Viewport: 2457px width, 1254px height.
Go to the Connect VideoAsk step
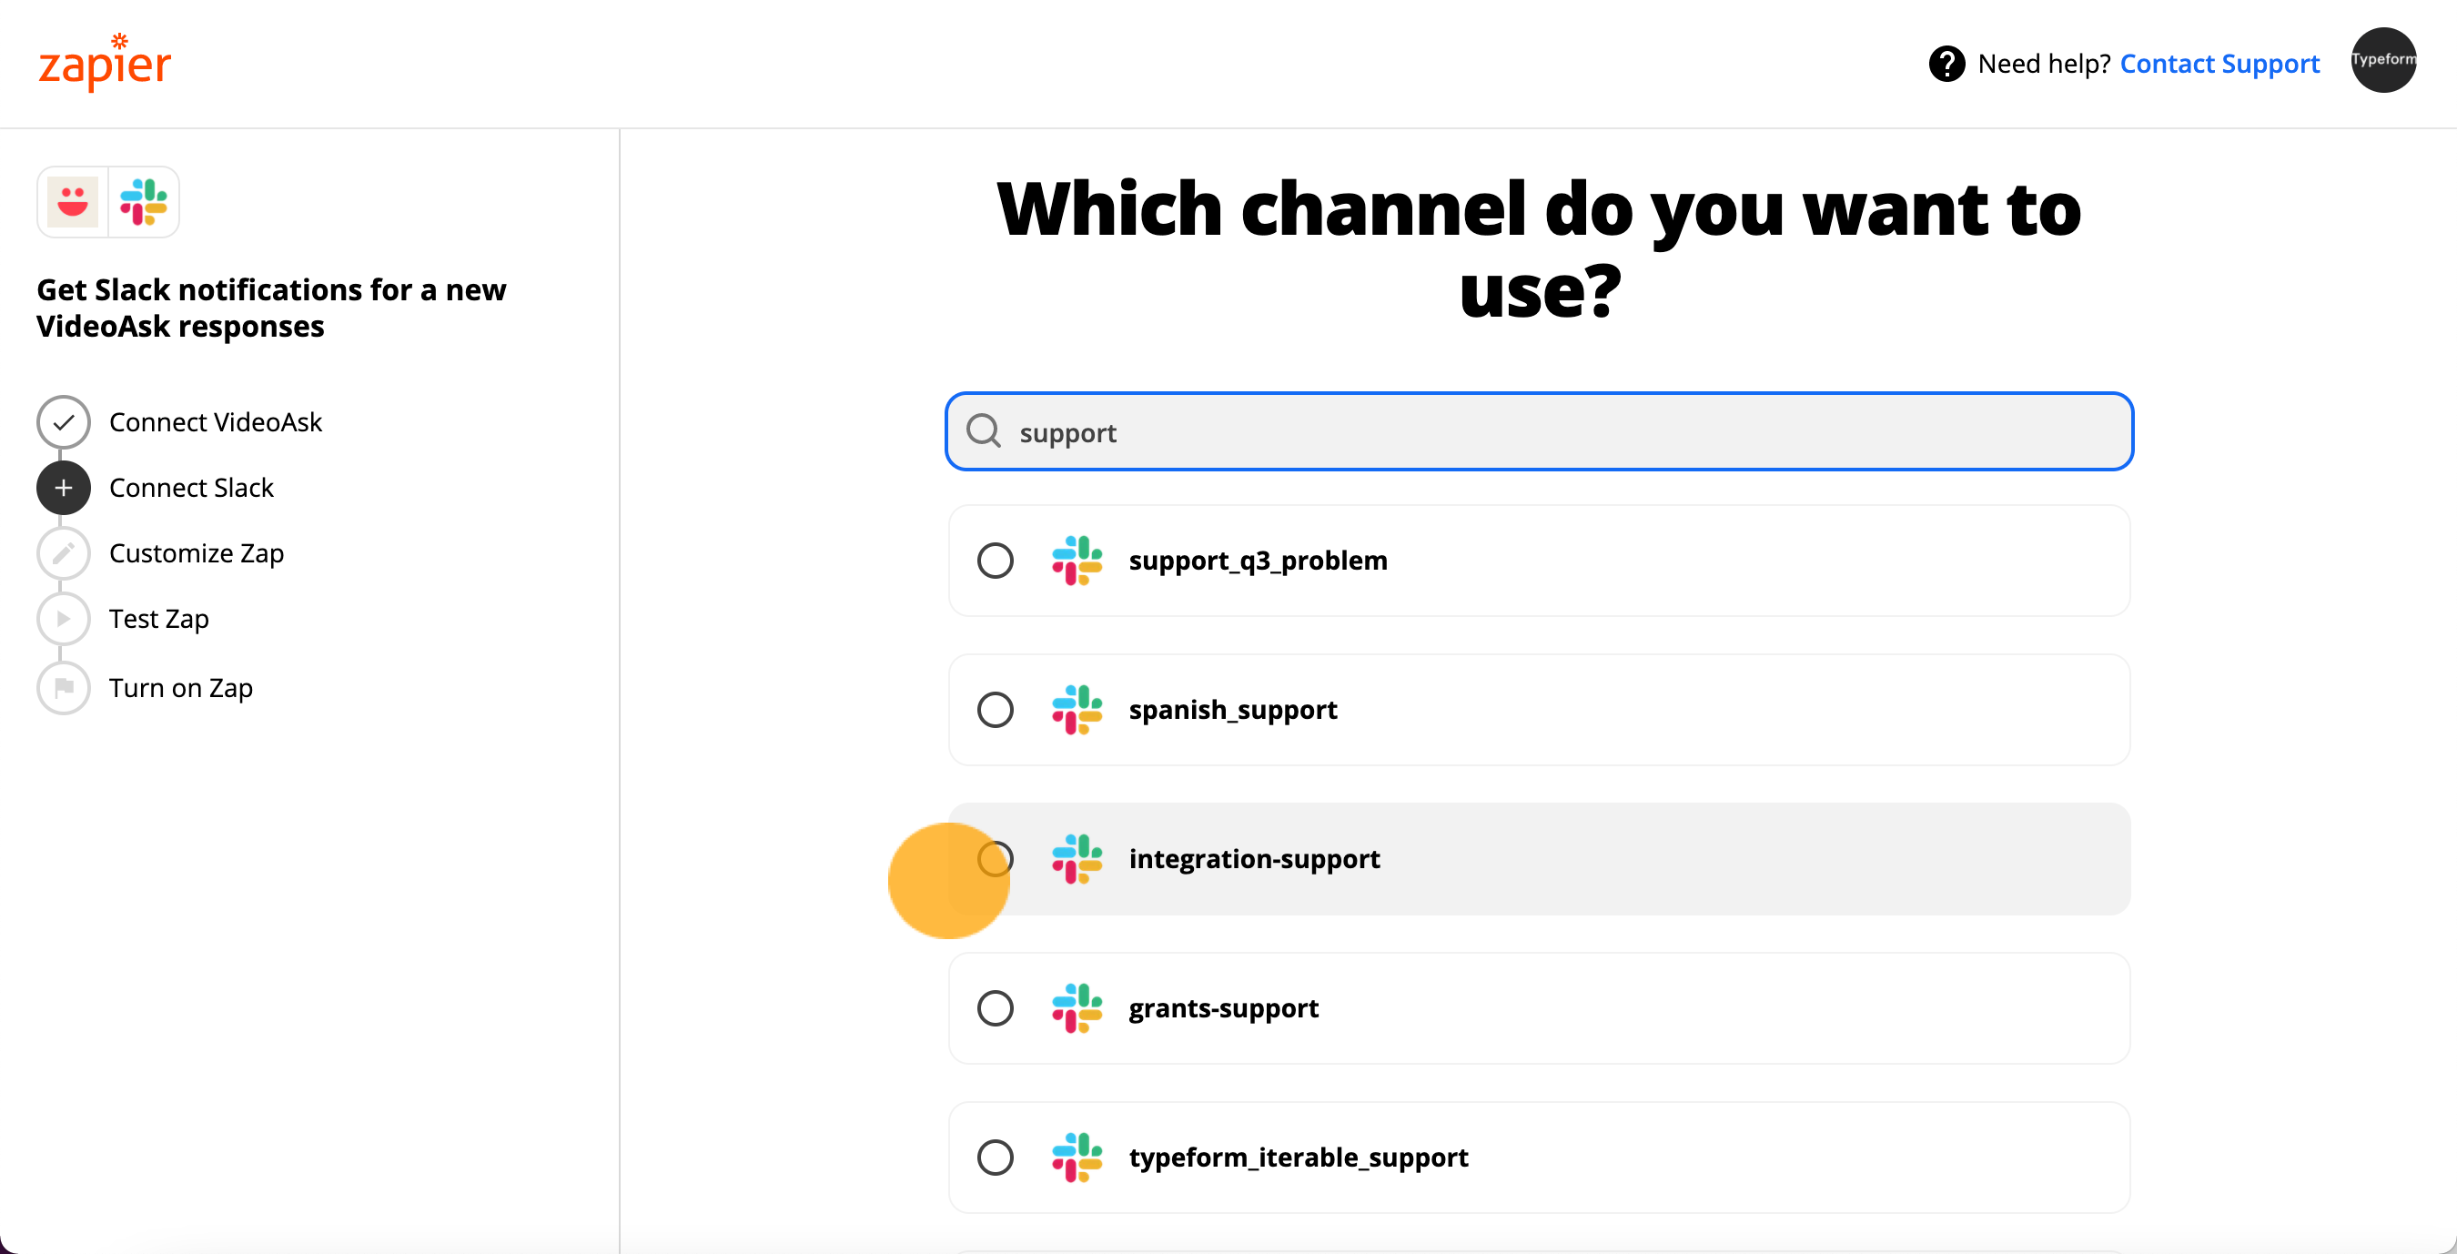[x=216, y=422]
